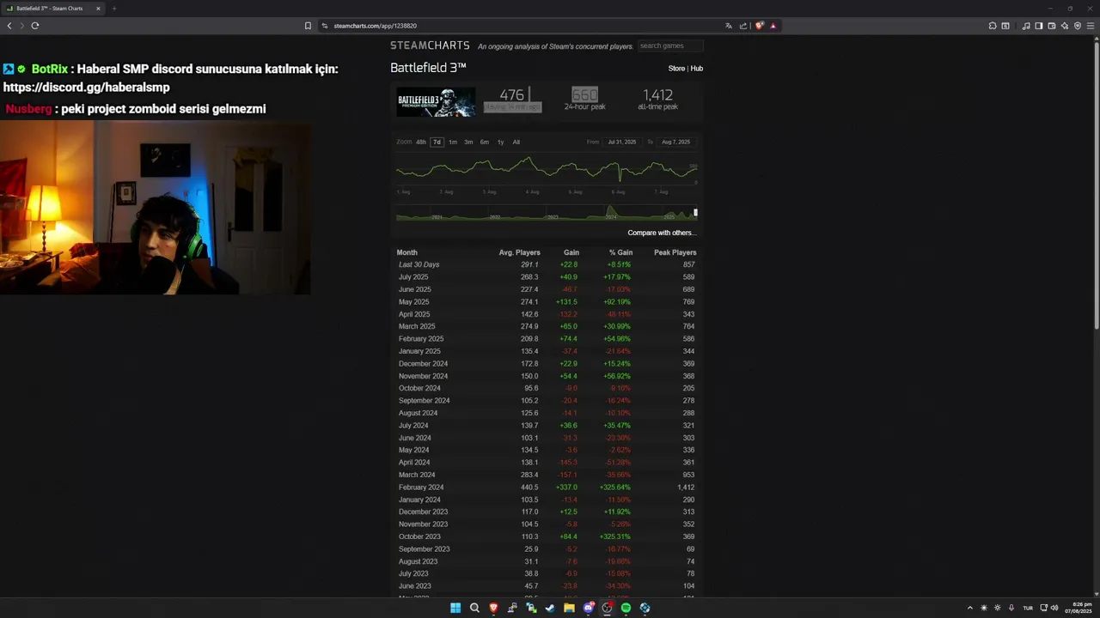
Task: Click the From date field Jul 31, 2025
Action: 621,142
